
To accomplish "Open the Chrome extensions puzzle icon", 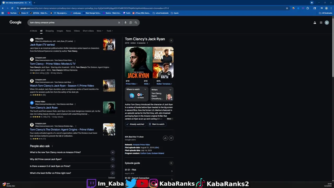I will 308,8.
